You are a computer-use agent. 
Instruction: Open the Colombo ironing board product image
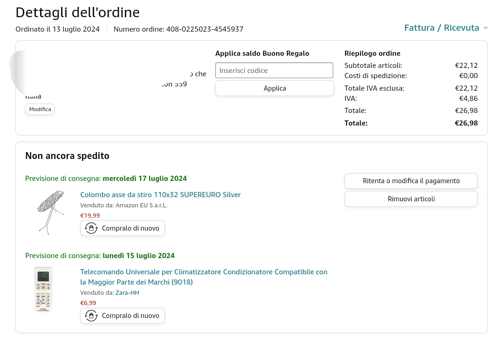pyautogui.click(x=50, y=212)
